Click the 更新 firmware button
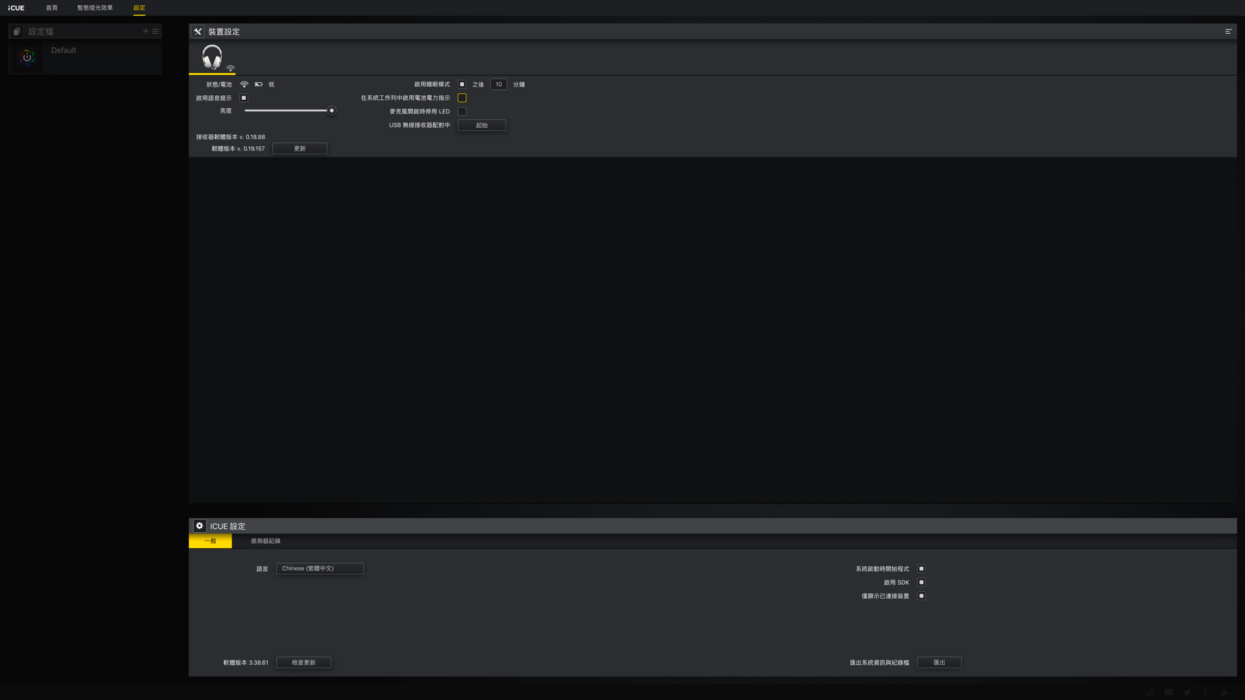Viewport: 1245px width, 700px height. 300,148
